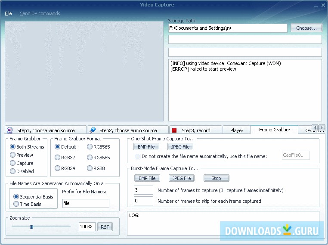Click the second empty field below Storage Path

(x=245, y=52)
